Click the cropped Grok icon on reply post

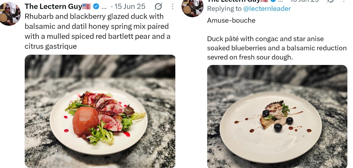click(x=330, y=1)
